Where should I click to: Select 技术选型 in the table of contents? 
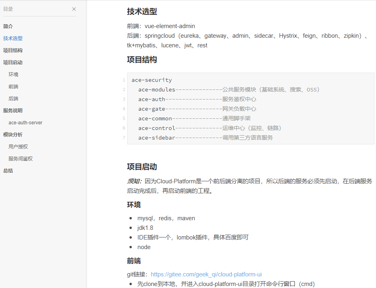tap(13, 39)
